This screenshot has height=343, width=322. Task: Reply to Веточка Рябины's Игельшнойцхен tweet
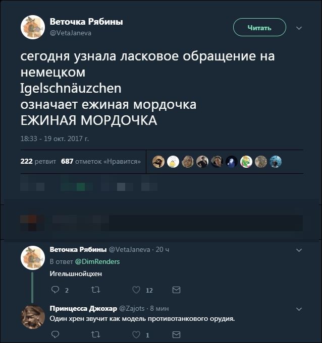tap(56, 290)
